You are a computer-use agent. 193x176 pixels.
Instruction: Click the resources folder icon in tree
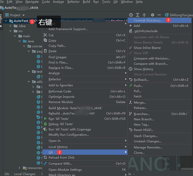pyautogui.click(x=25, y=168)
